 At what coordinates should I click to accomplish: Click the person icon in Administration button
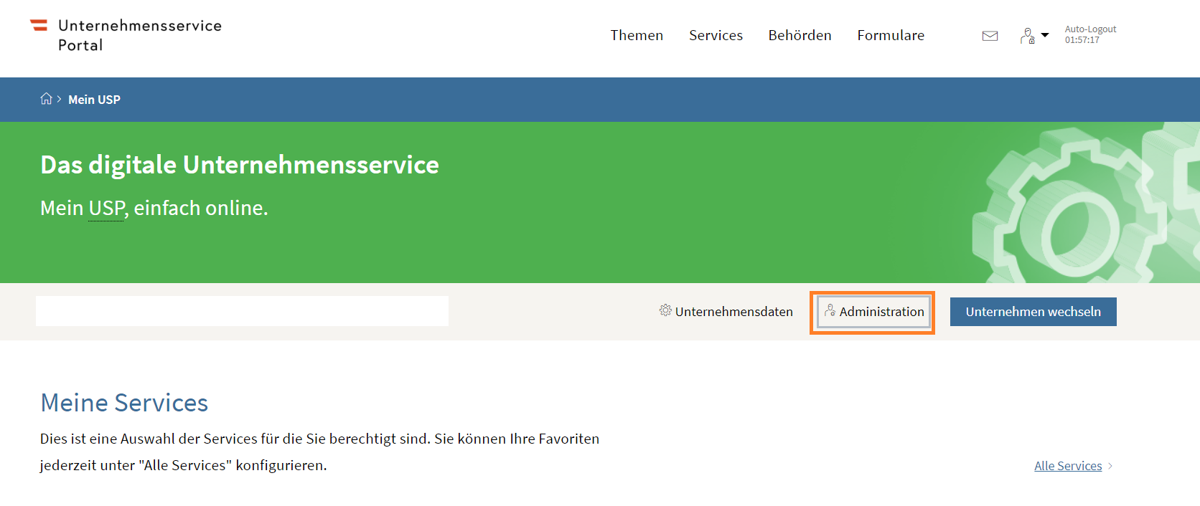[830, 310]
